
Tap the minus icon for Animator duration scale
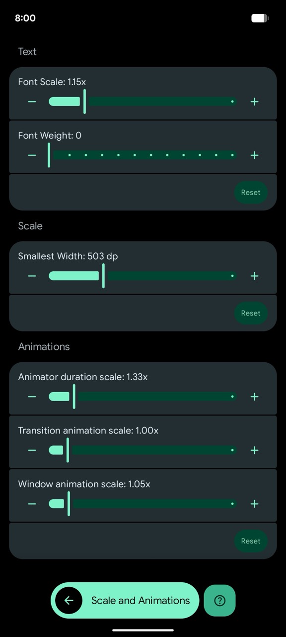coord(32,397)
